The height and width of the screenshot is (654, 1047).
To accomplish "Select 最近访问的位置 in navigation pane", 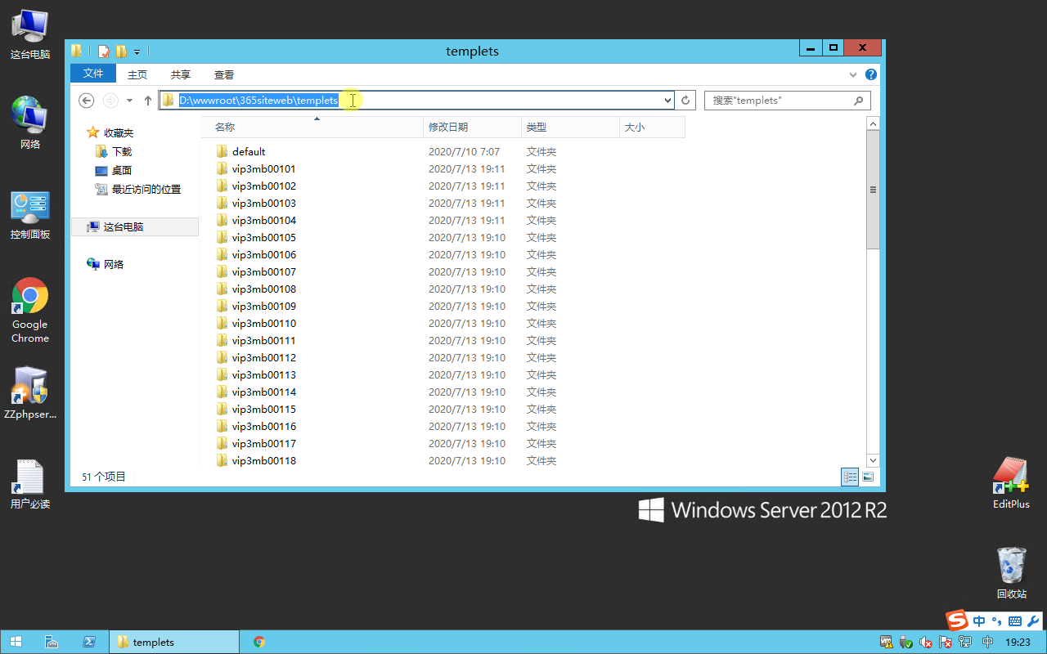I will coord(146,189).
